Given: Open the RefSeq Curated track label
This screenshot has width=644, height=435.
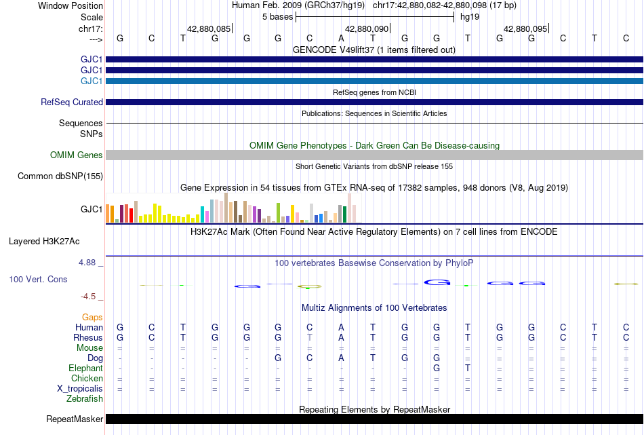Looking at the screenshot, I should click(x=71, y=102).
